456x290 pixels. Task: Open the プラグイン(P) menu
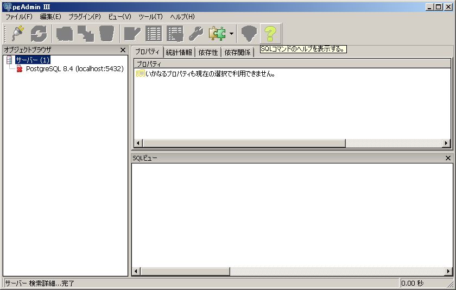click(x=85, y=17)
